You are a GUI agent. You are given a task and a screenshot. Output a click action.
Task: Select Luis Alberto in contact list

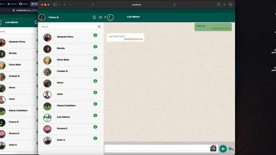tap(71, 118)
